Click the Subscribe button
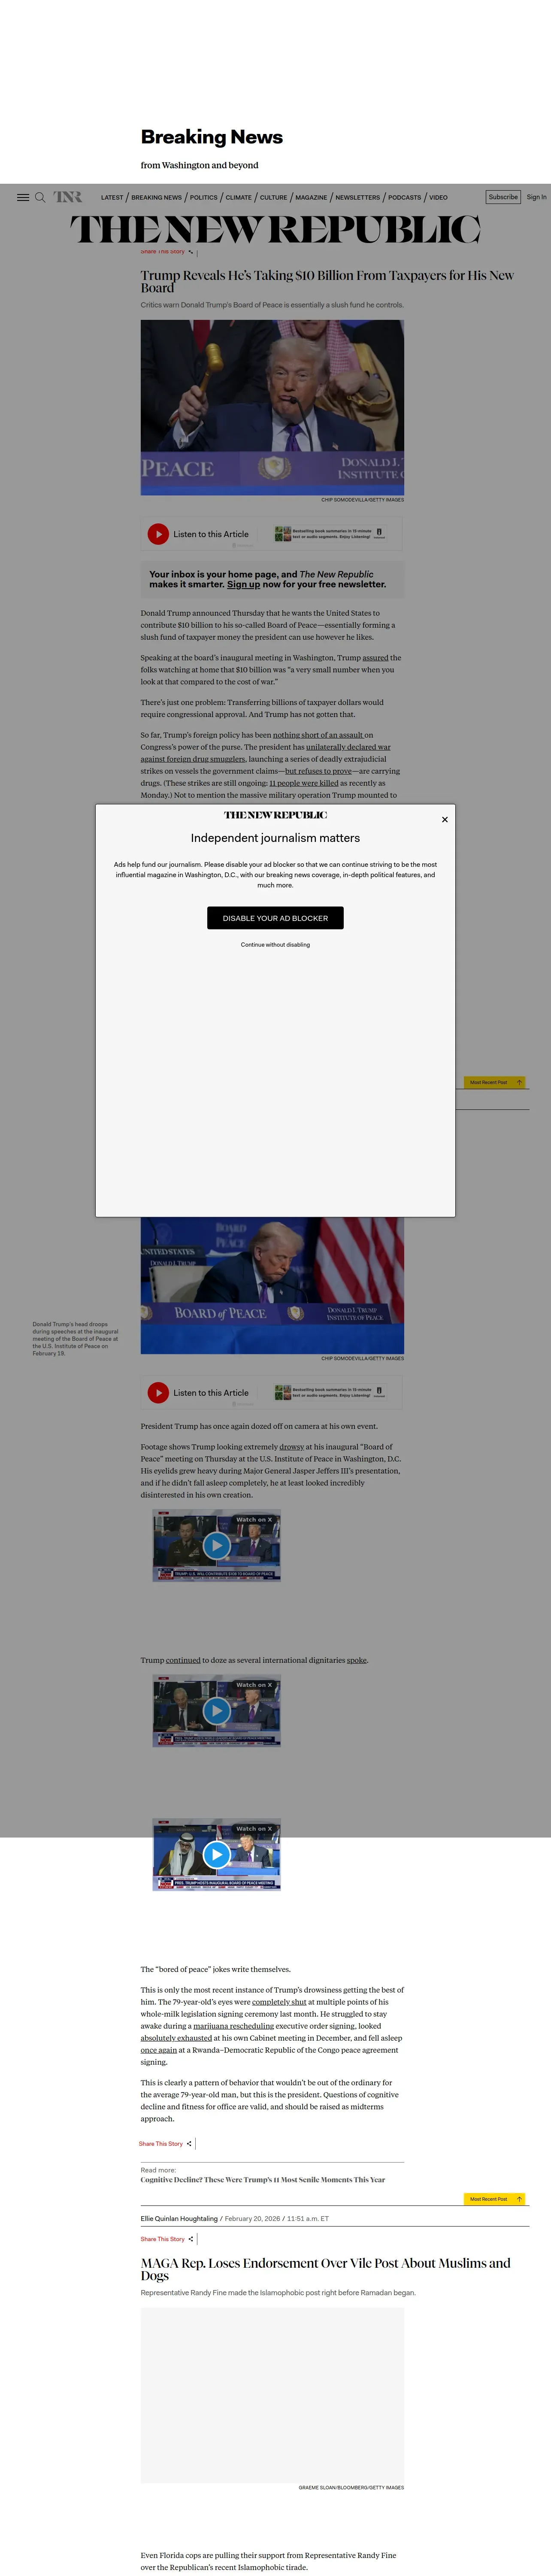 point(503,197)
